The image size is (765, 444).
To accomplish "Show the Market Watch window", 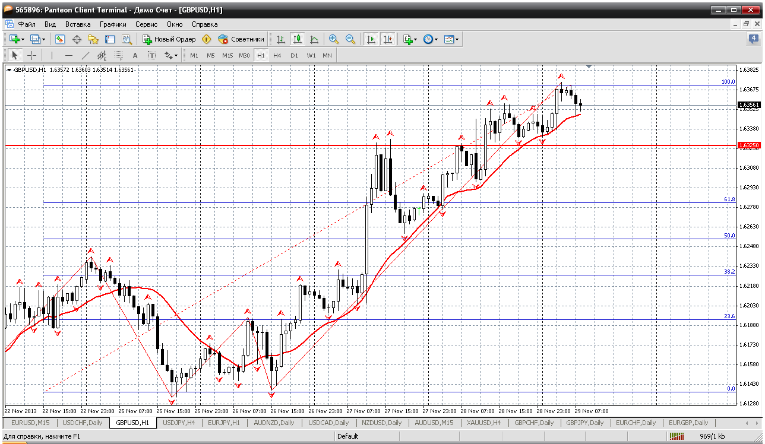I will coord(60,39).
